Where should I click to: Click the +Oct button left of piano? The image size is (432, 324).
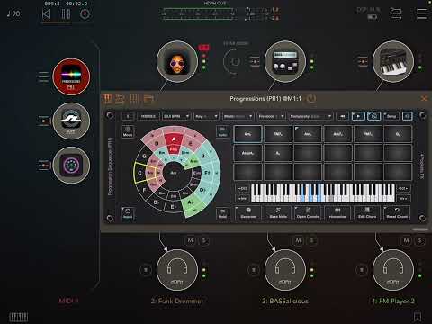[242, 189]
